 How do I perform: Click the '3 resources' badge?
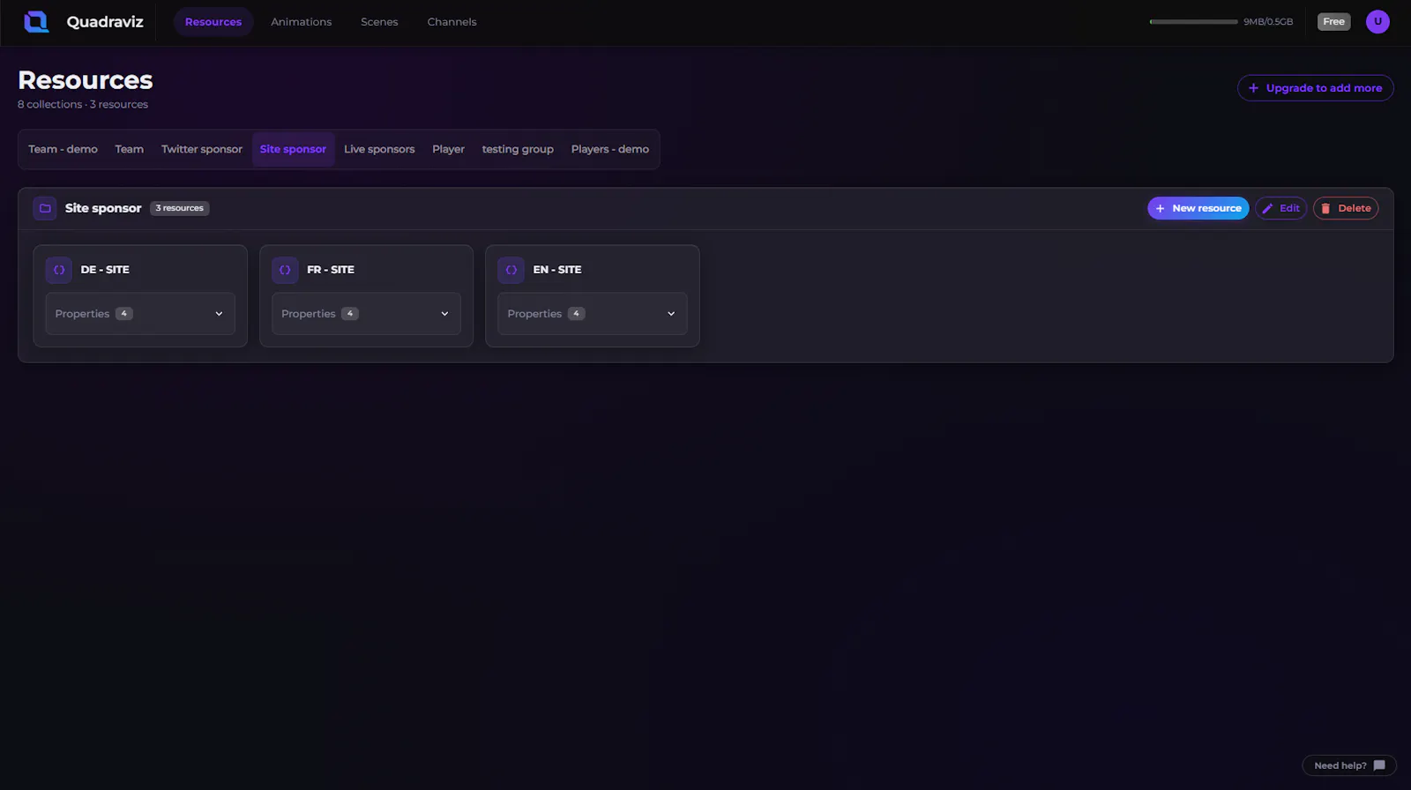(180, 208)
